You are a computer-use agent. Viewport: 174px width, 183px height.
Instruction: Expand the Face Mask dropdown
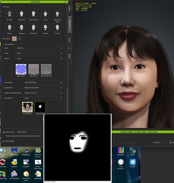(x=43, y=83)
